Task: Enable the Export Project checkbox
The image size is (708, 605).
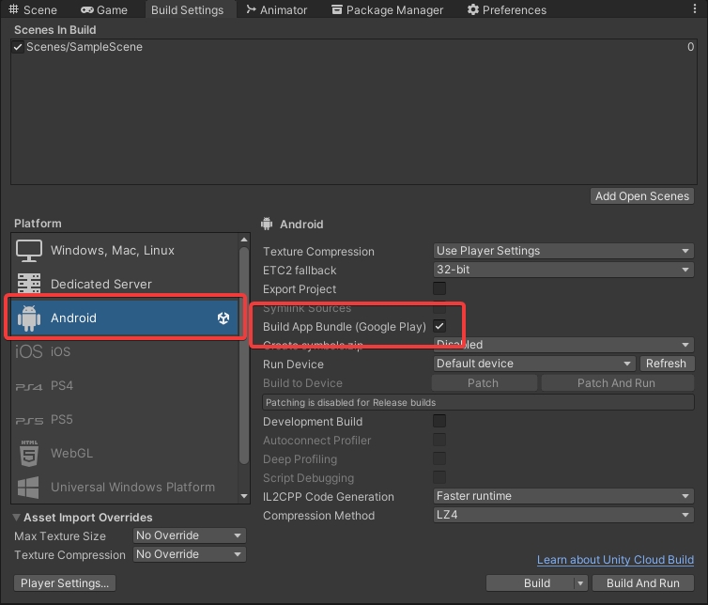Action: tap(439, 288)
